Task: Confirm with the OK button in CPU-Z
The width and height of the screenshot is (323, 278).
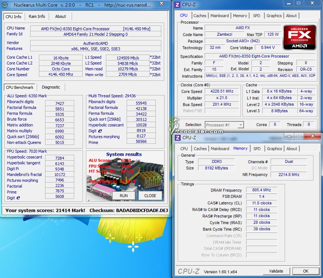Action: 306,271
